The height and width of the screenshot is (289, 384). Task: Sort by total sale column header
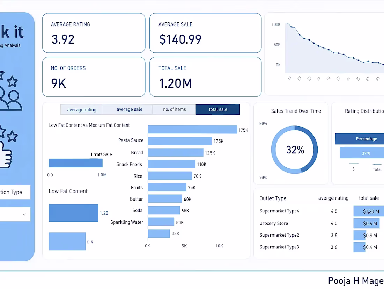pos(369,198)
